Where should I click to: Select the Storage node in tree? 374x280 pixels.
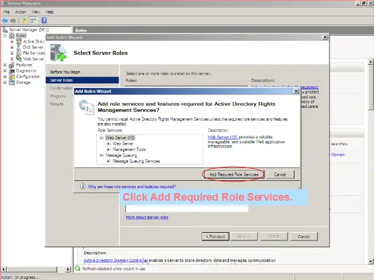pyautogui.click(x=23, y=82)
